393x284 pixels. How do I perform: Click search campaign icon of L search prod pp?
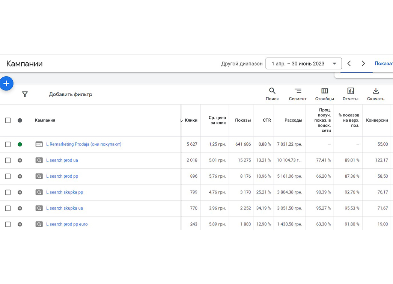pos(39,176)
